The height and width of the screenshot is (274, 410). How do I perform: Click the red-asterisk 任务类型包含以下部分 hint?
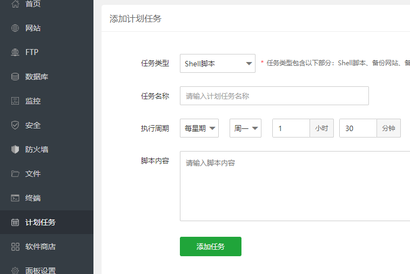(x=335, y=63)
